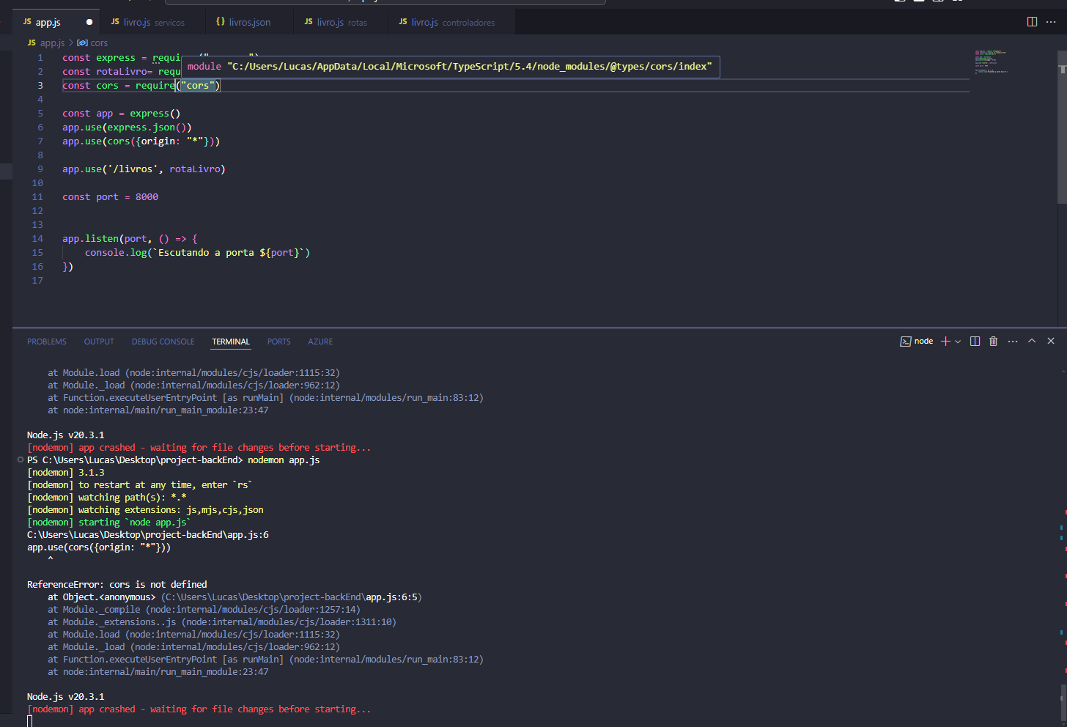This screenshot has height=727, width=1067.
Task: Switch to livro.js servicos tab
Action: pos(147,22)
